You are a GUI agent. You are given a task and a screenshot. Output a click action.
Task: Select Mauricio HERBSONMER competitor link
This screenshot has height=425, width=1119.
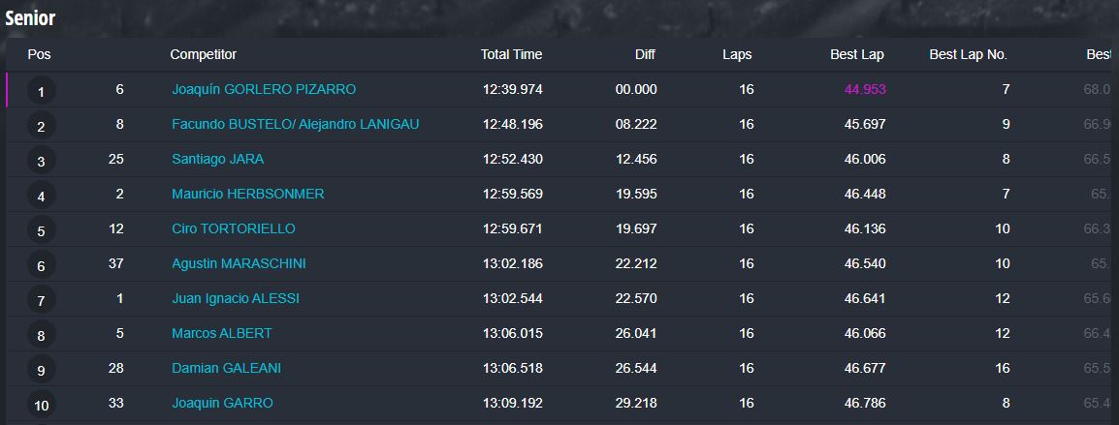coord(247,194)
